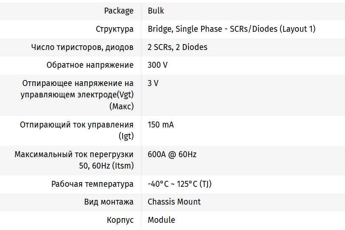Click the Module value

(161, 220)
